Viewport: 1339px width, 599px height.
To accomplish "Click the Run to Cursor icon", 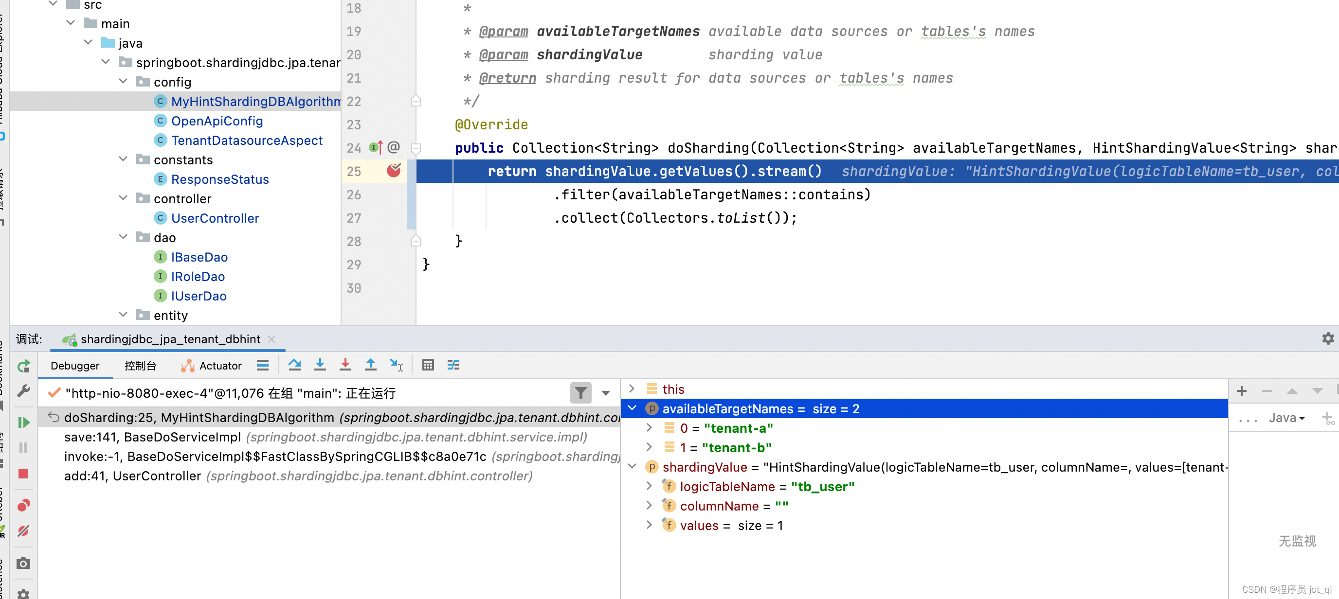I will (396, 365).
